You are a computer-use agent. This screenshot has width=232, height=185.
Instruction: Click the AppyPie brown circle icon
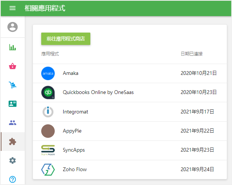click(x=48, y=131)
